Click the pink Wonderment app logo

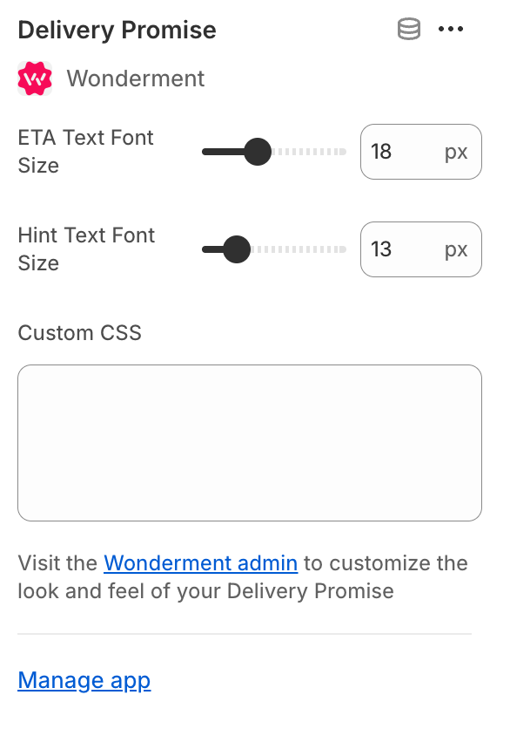pos(35,78)
